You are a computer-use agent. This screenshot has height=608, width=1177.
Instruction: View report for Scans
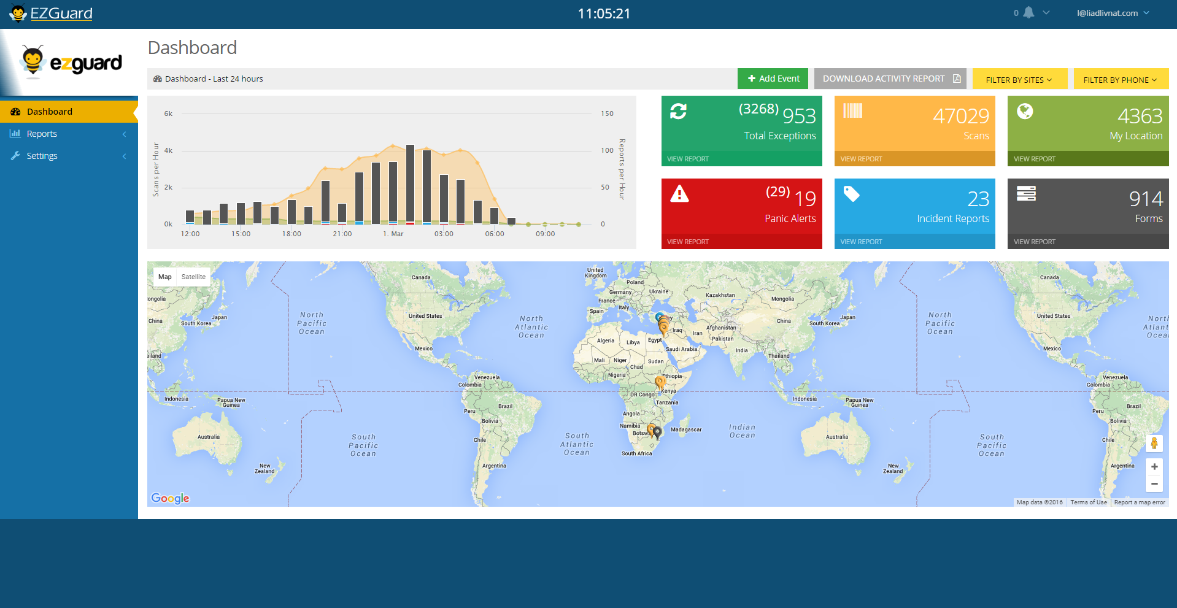click(x=914, y=159)
